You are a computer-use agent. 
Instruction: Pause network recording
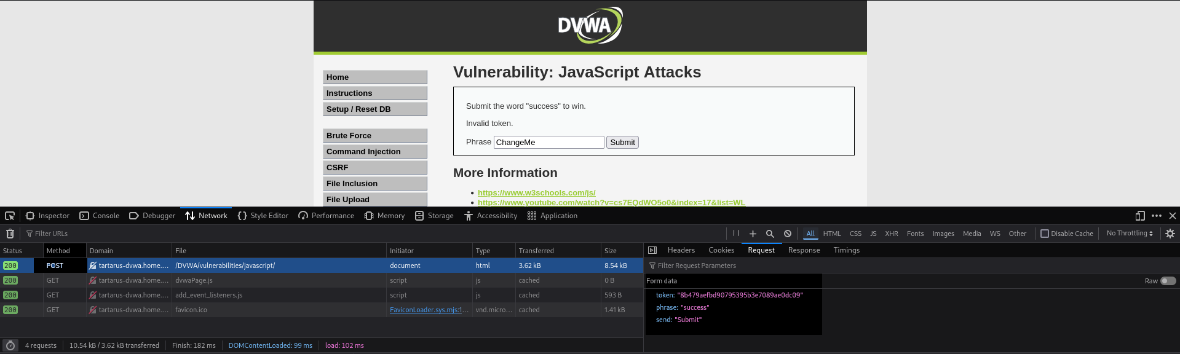click(735, 234)
